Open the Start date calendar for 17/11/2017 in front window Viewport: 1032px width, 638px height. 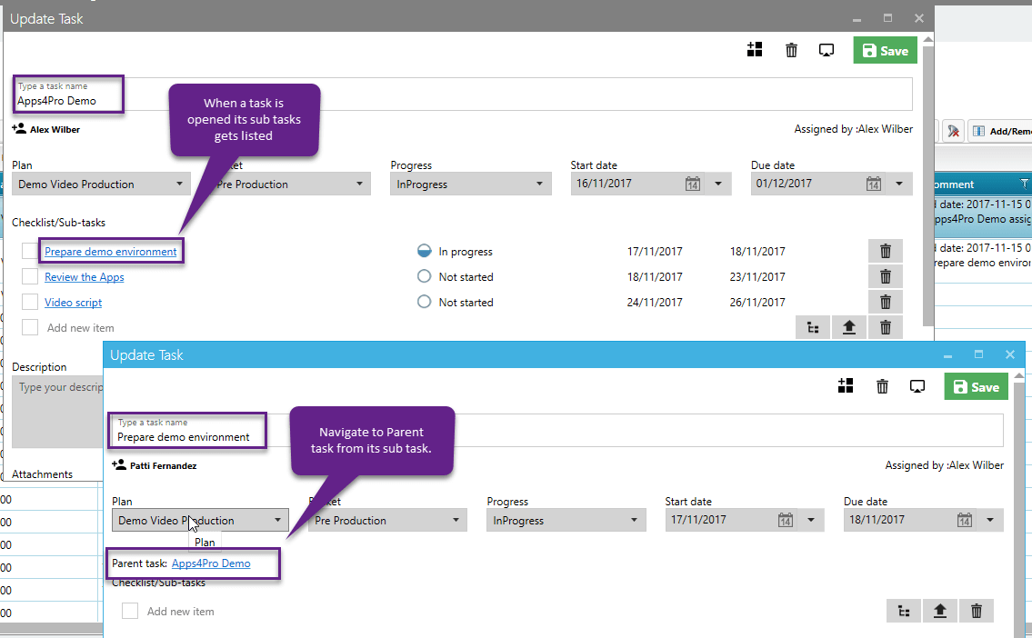click(786, 520)
